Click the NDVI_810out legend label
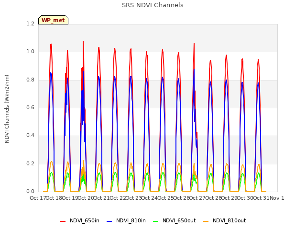 pyautogui.click(x=229, y=220)
